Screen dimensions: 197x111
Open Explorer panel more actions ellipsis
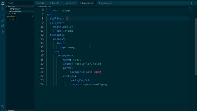[32, 3]
